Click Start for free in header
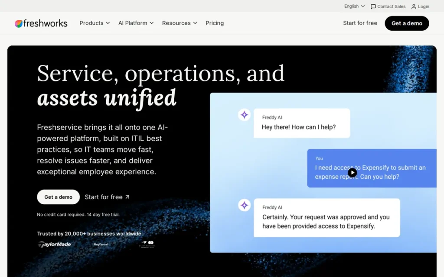444x277 pixels. tap(360, 23)
